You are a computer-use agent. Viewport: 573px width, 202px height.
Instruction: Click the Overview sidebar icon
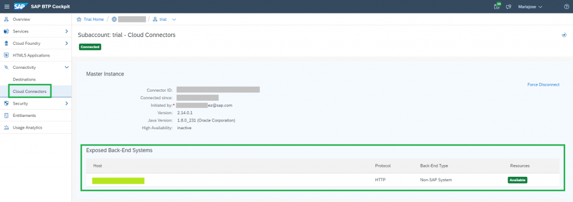click(x=6, y=19)
